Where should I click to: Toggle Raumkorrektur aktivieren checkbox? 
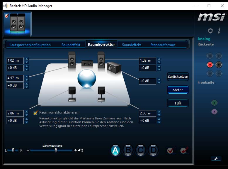coord(35,113)
